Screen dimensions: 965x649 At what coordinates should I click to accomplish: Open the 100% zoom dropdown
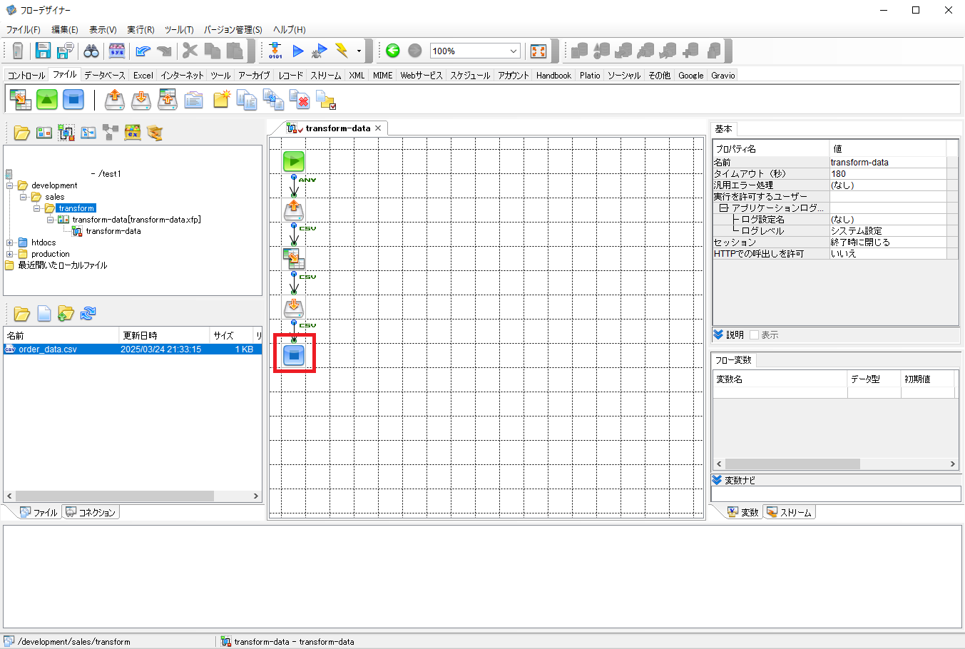pos(514,51)
